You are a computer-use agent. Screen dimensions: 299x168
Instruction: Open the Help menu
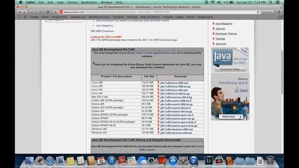[x=119, y=2]
